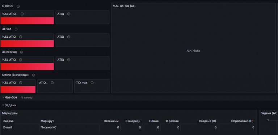
Task: Sort table by Новые column
Action: point(154,121)
